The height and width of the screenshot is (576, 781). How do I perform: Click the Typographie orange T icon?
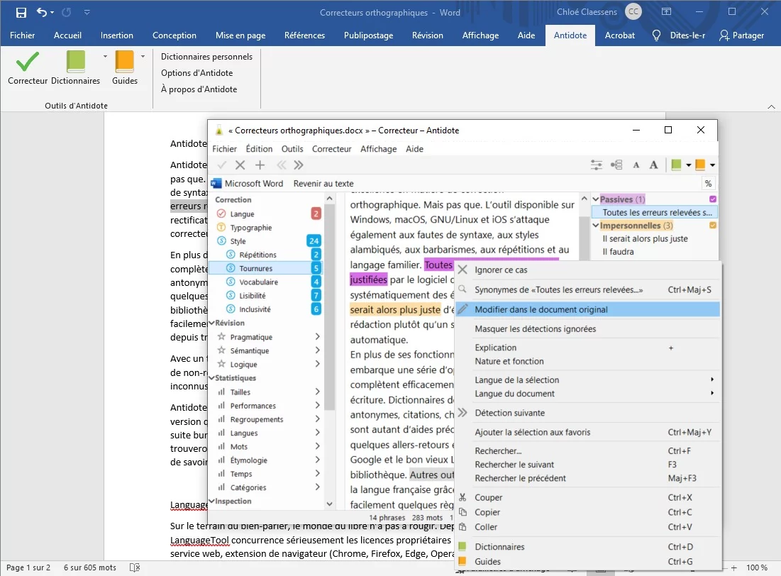click(221, 227)
